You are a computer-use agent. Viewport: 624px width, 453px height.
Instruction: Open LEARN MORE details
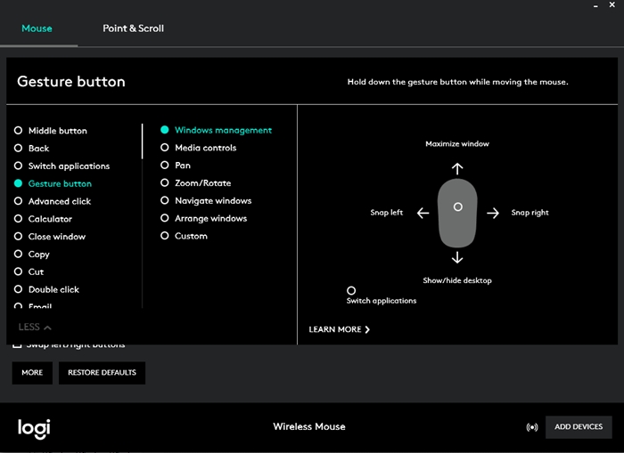click(339, 329)
